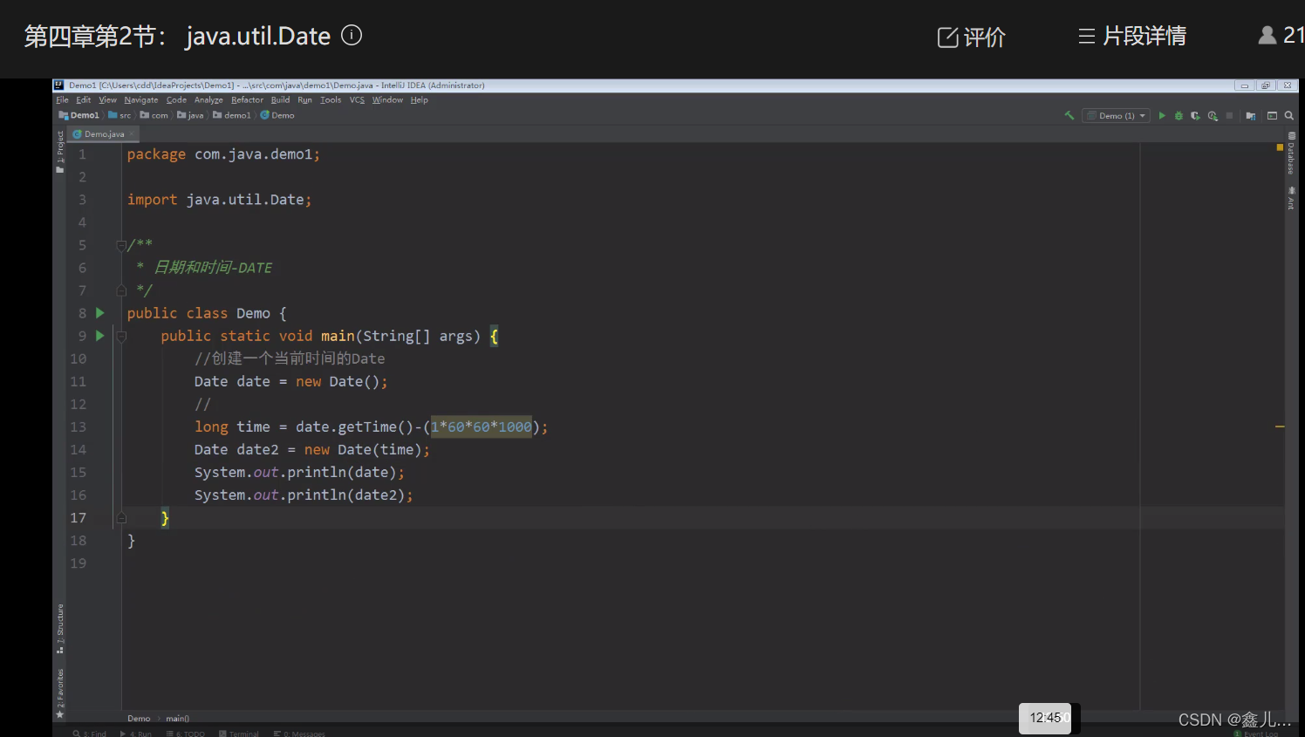Open the Build menu
Image resolution: width=1305 pixels, height=737 pixels.
[x=280, y=99]
